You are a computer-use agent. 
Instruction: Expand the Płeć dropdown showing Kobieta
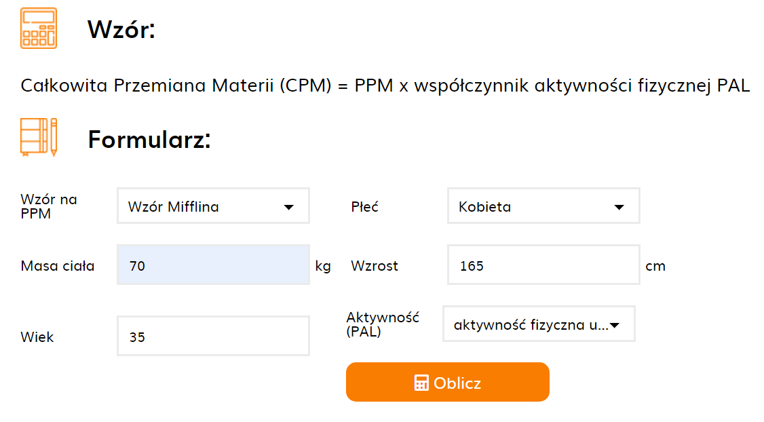(543, 206)
